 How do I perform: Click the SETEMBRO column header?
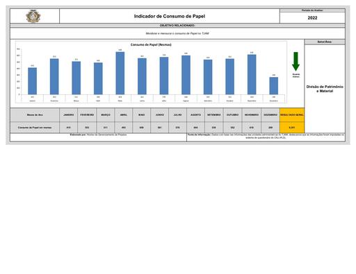click(214, 115)
